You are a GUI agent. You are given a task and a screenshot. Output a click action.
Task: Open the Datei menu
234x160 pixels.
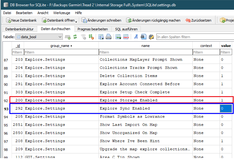(7, 13)
